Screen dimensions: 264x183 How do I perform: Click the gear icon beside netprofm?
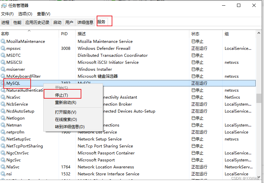click(x=3, y=132)
